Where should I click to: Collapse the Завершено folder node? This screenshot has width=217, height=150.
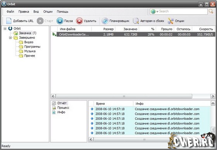point(10,38)
